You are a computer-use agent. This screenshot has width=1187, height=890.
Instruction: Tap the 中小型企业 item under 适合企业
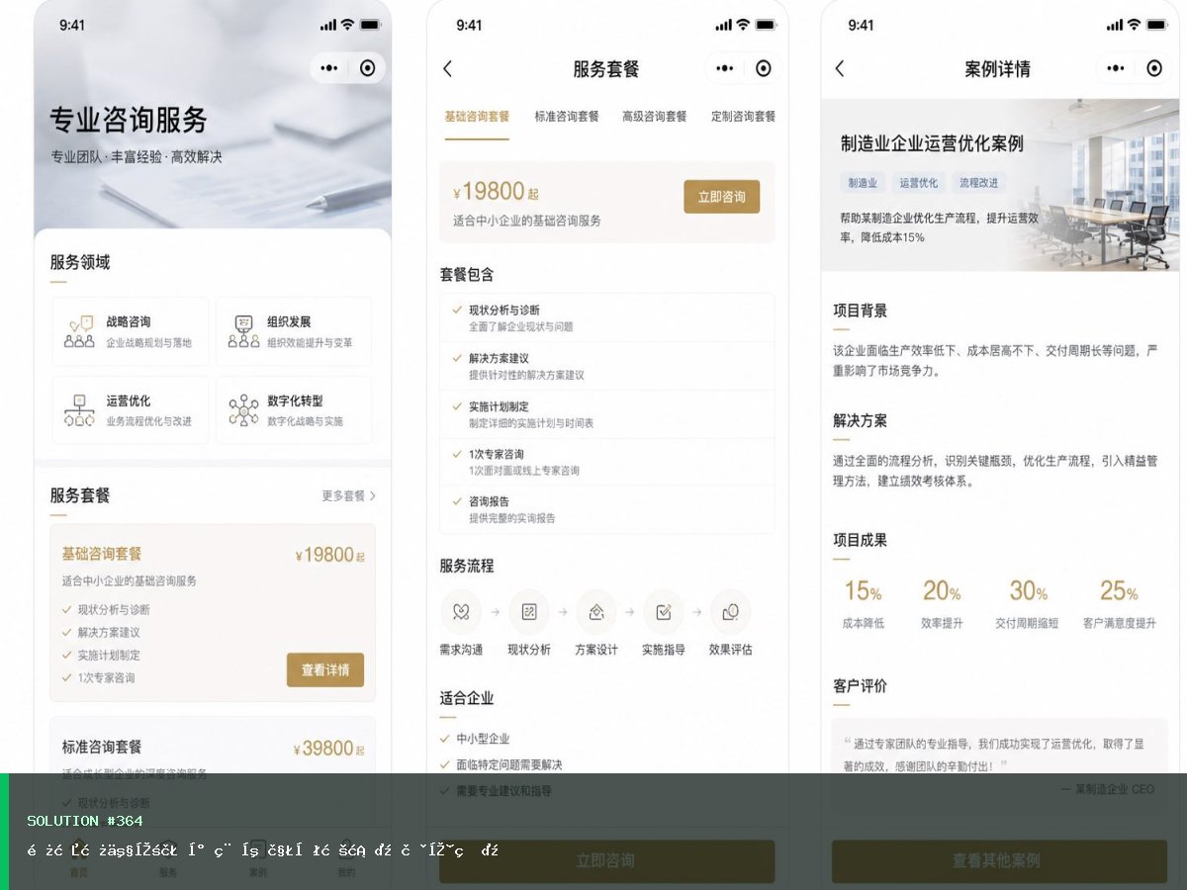pos(476,739)
